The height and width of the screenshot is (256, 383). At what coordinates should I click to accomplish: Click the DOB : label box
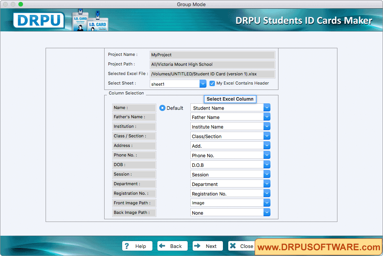pyautogui.click(x=134, y=165)
